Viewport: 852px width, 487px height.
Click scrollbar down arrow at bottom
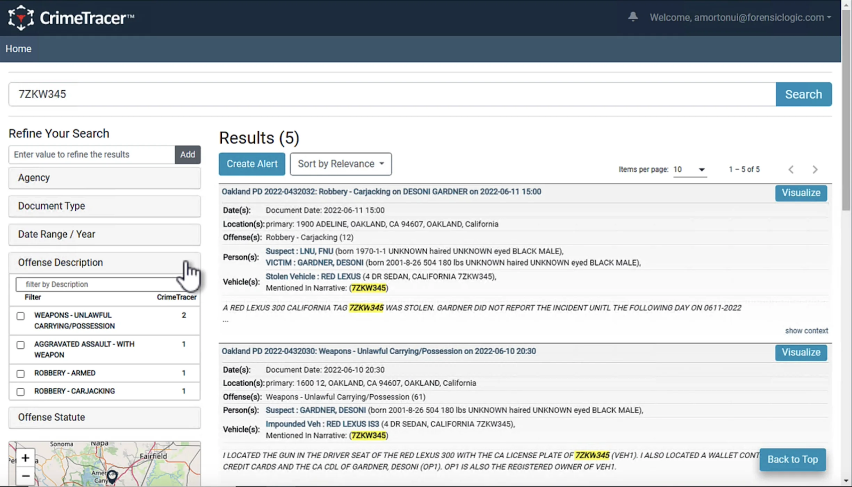(x=846, y=481)
